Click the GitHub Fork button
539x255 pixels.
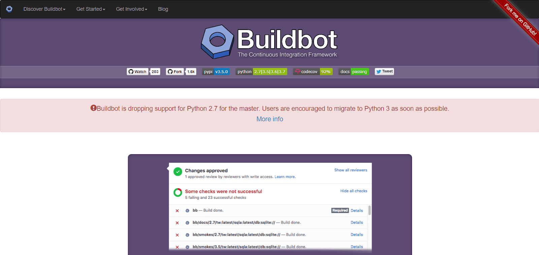175,72
